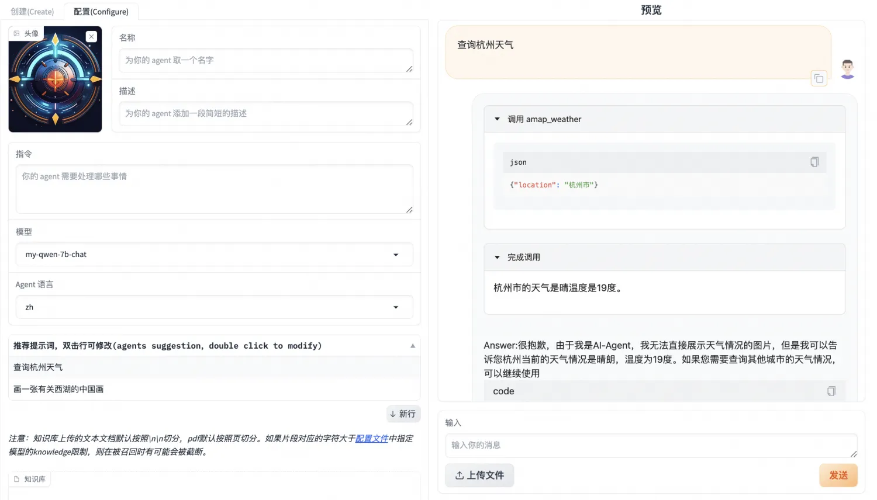Click the upload icon on 上传文件
The width and height of the screenshot is (877, 500).
[460, 475]
